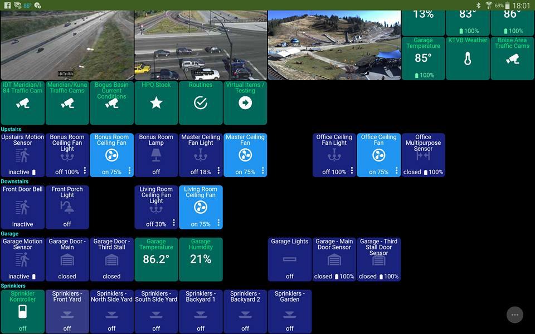Open speed menu for Living Room Ceiling Fan
535x334 pixels.
[218, 223]
